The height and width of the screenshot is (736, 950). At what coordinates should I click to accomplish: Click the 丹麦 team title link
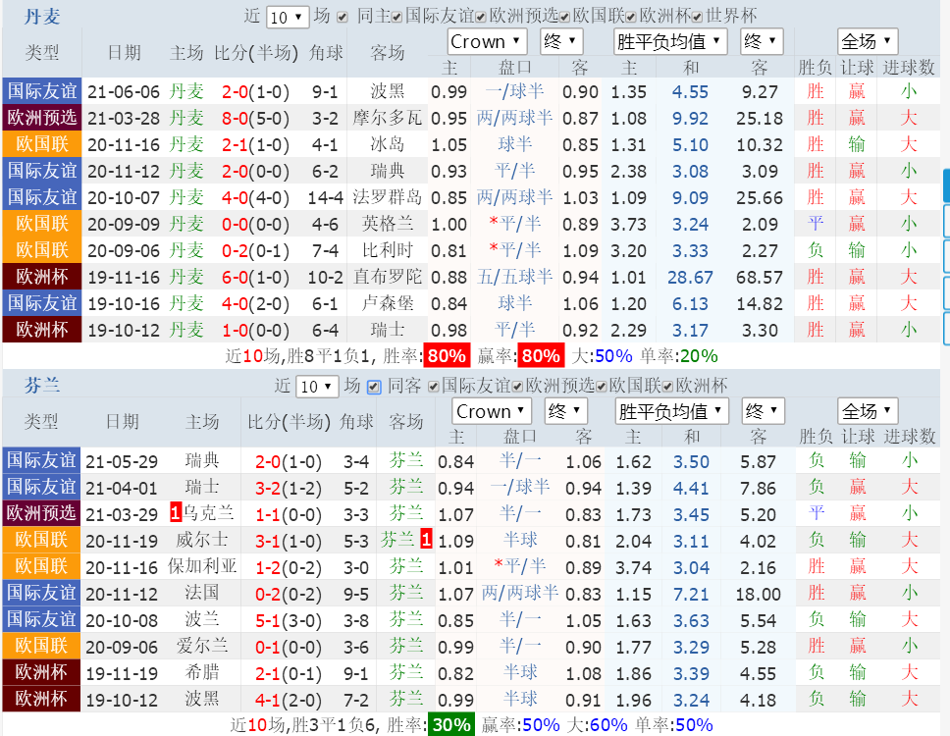pos(42,17)
